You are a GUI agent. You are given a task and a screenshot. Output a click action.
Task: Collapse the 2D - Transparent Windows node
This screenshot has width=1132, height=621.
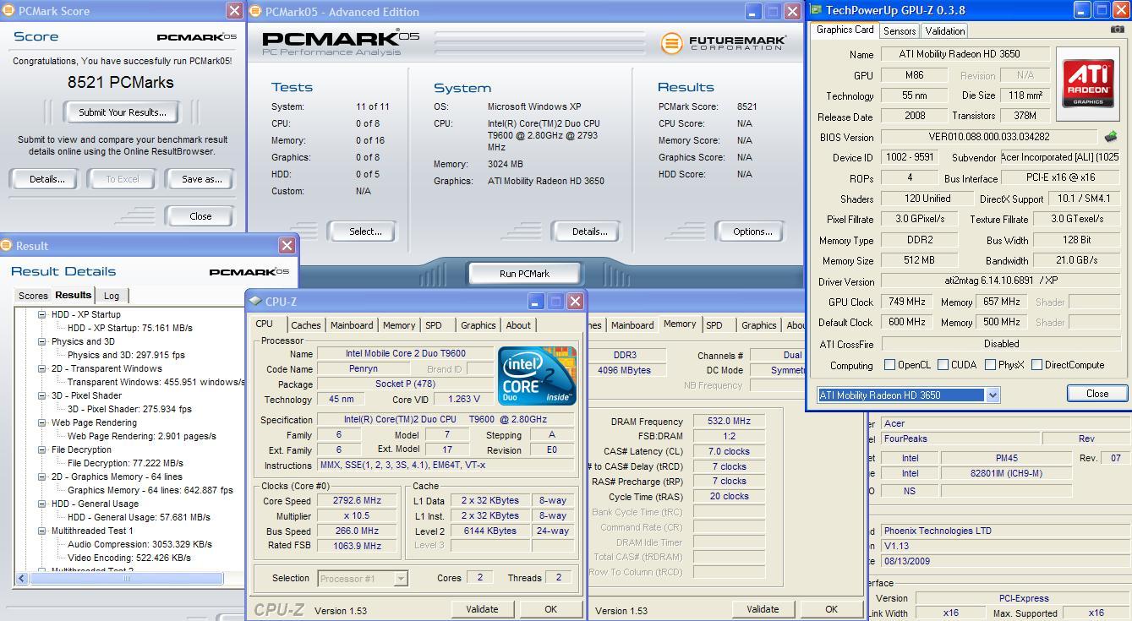click(41, 368)
